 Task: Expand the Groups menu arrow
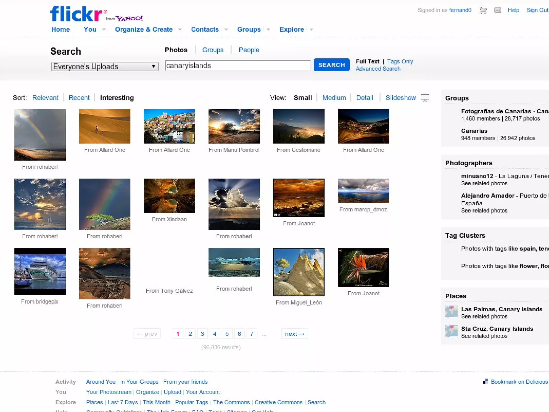[x=268, y=30]
